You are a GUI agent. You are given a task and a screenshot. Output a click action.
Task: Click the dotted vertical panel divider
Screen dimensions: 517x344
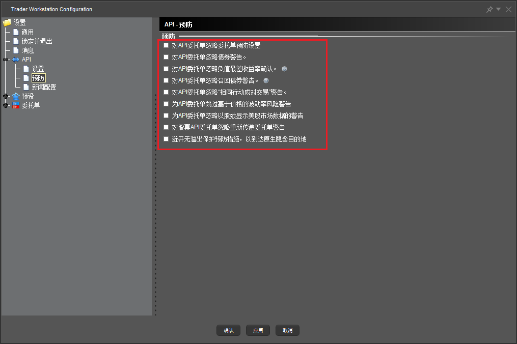point(155,204)
